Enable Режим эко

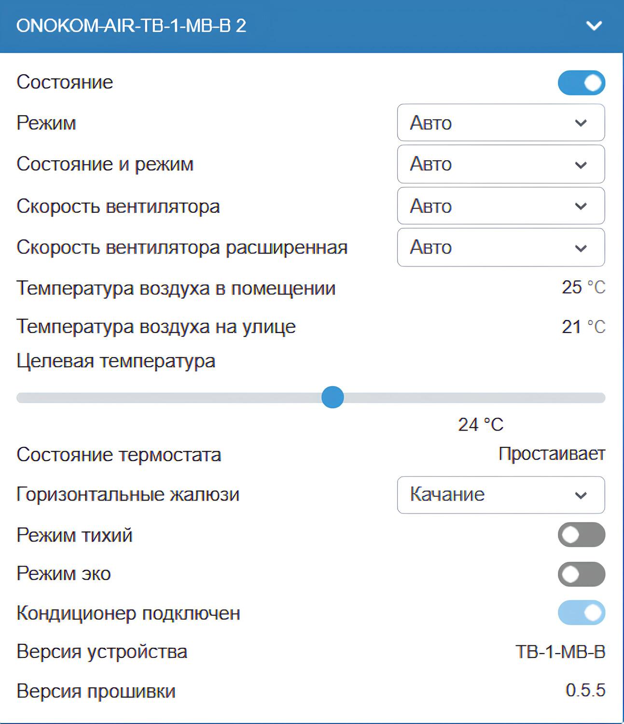tap(581, 574)
